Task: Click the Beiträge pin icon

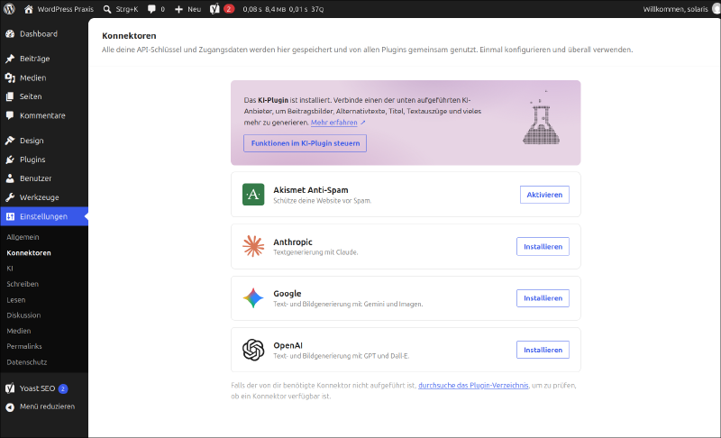Action: (10, 59)
